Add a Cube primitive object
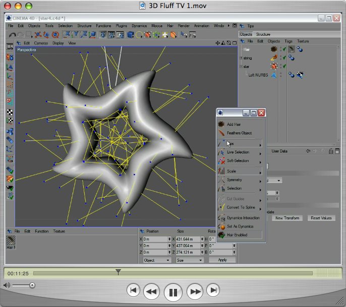The image size is (346, 307). pyautogui.click(x=131, y=35)
